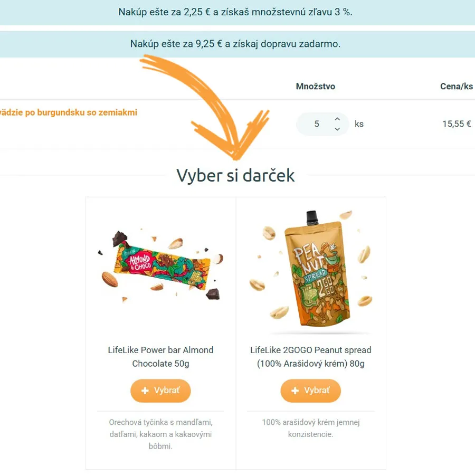This screenshot has width=475, height=475.
Task: Click the Cena/ks column header
Action: click(457, 87)
